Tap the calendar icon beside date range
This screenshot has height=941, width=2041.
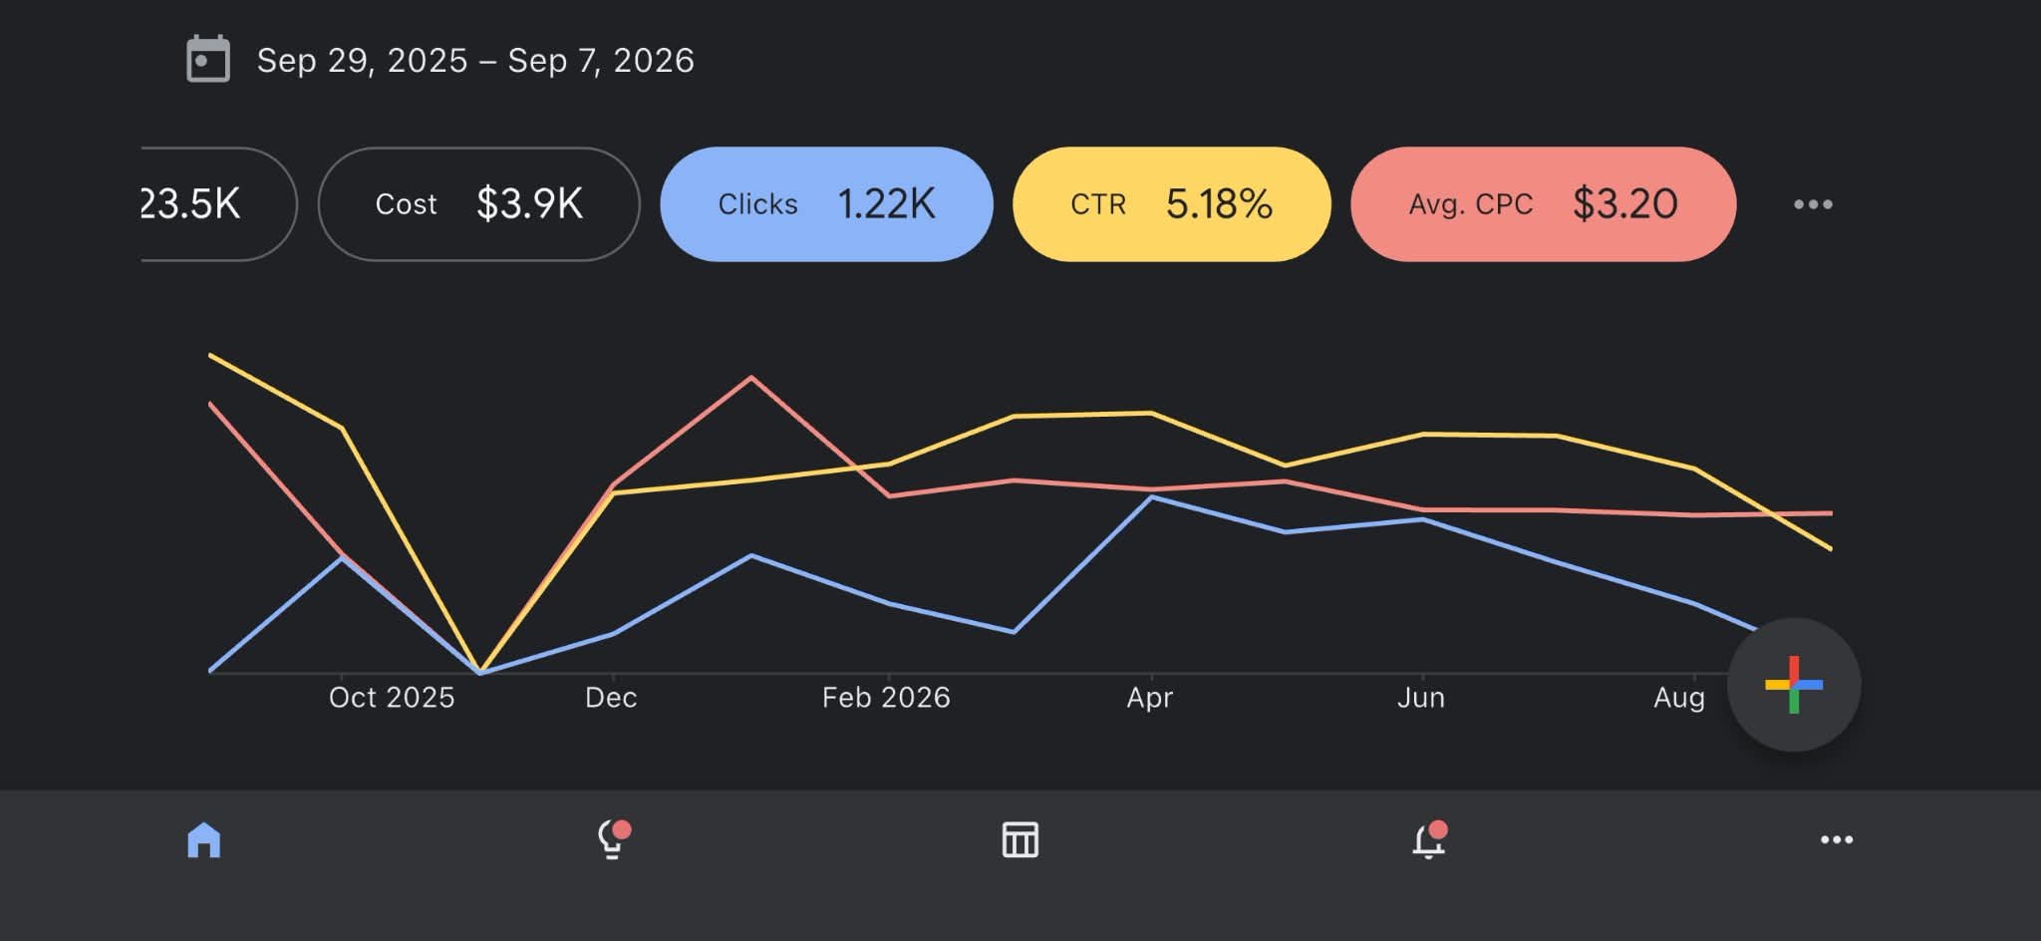pos(208,60)
